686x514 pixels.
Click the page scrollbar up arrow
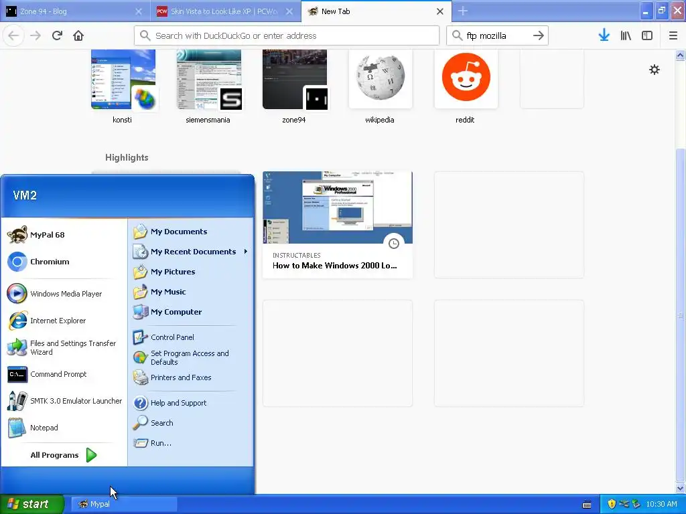pos(681,55)
